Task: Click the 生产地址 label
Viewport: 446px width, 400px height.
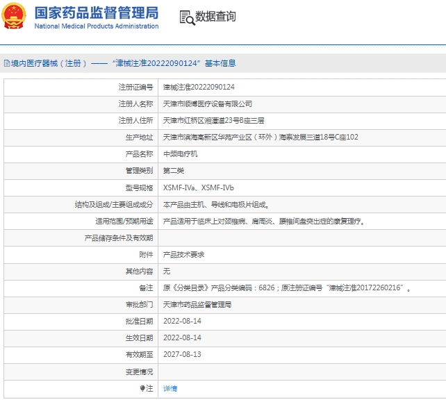Action: tap(139, 137)
